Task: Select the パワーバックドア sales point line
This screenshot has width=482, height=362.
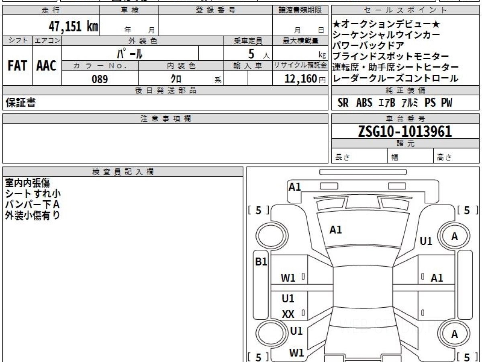Action: pos(368,46)
